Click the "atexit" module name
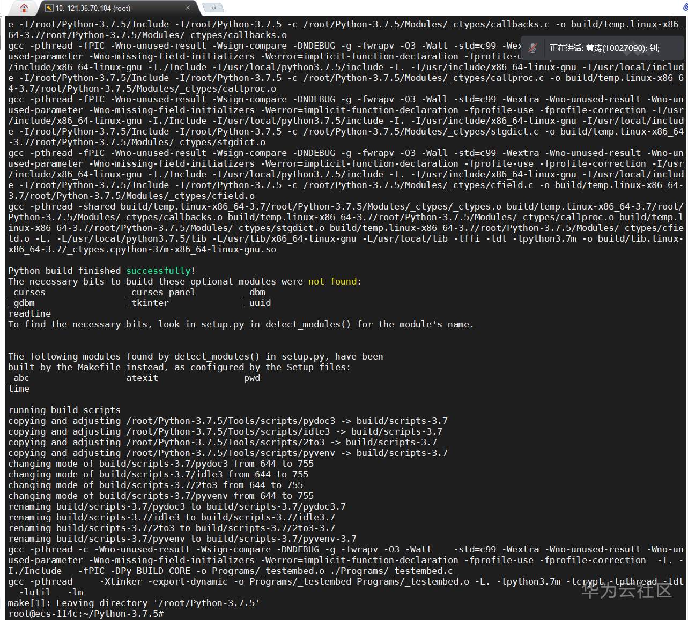Screen dimensions: 688x620 click(x=142, y=378)
